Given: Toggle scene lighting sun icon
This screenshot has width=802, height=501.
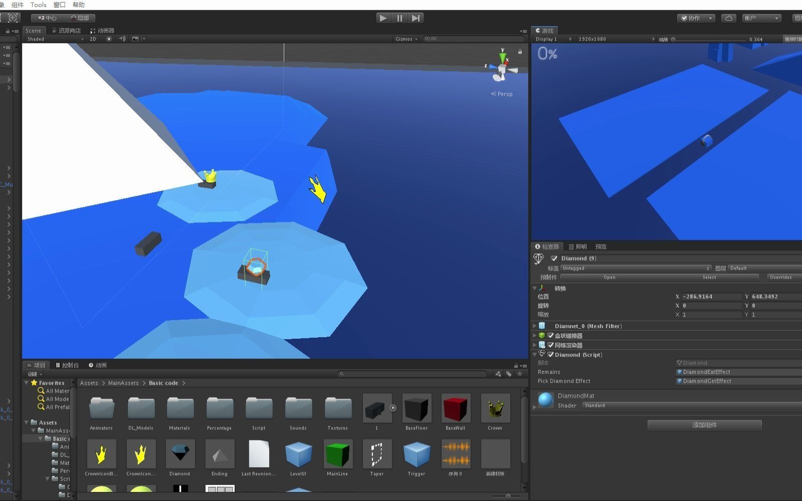Looking at the screenshot, I should [x=109, y=39].
